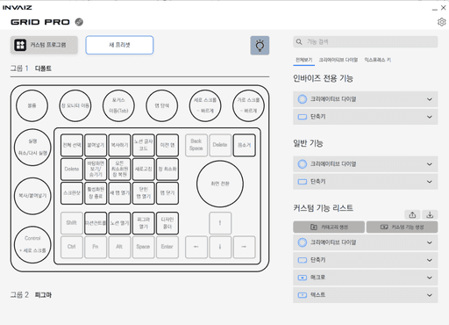Click the 커스텀 기능 생성 button
The width and height of the screenshot is (449, 325).
402,227
